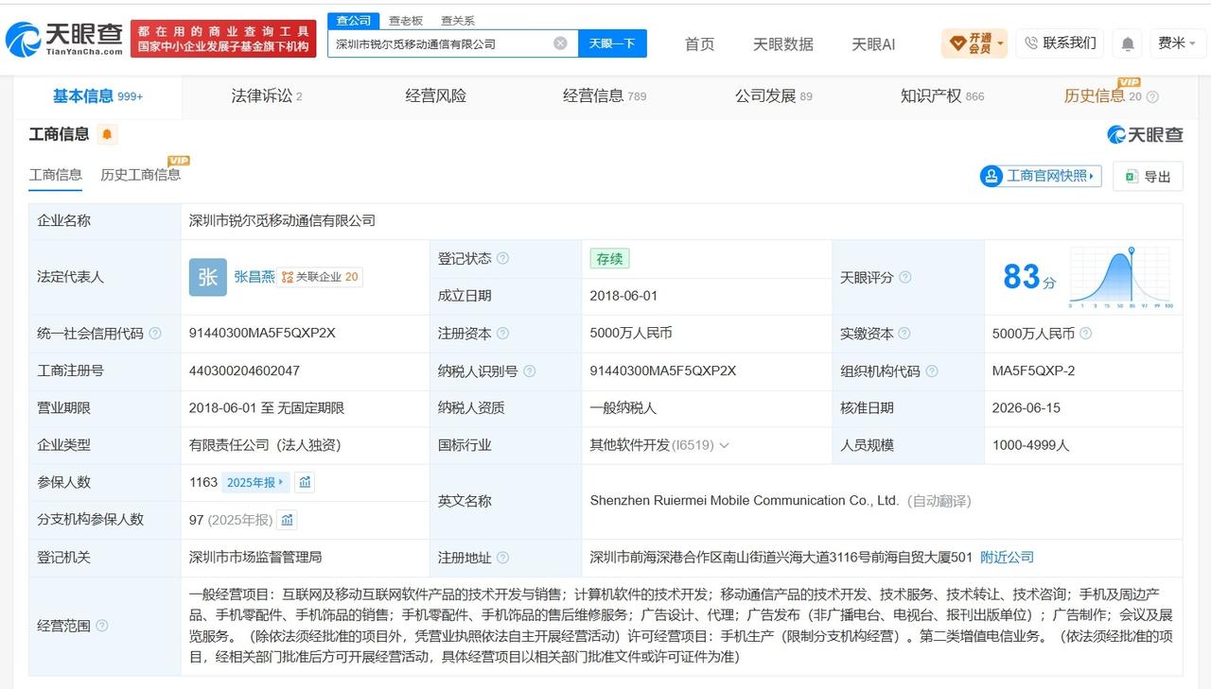The image size is (1211, 689).
Task: Select the 工商信息 sub-tab
Action: click(x=56, y=175)
